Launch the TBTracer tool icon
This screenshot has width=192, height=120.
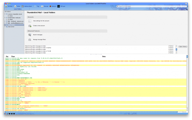(x=59, y=6)
